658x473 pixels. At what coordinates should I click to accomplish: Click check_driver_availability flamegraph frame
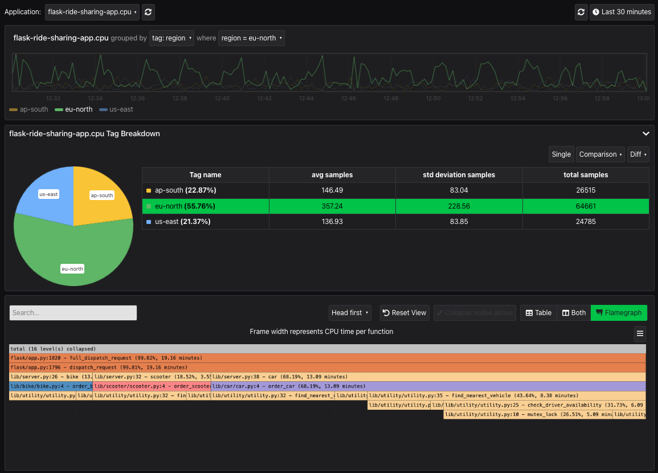[x=544, y=405]
